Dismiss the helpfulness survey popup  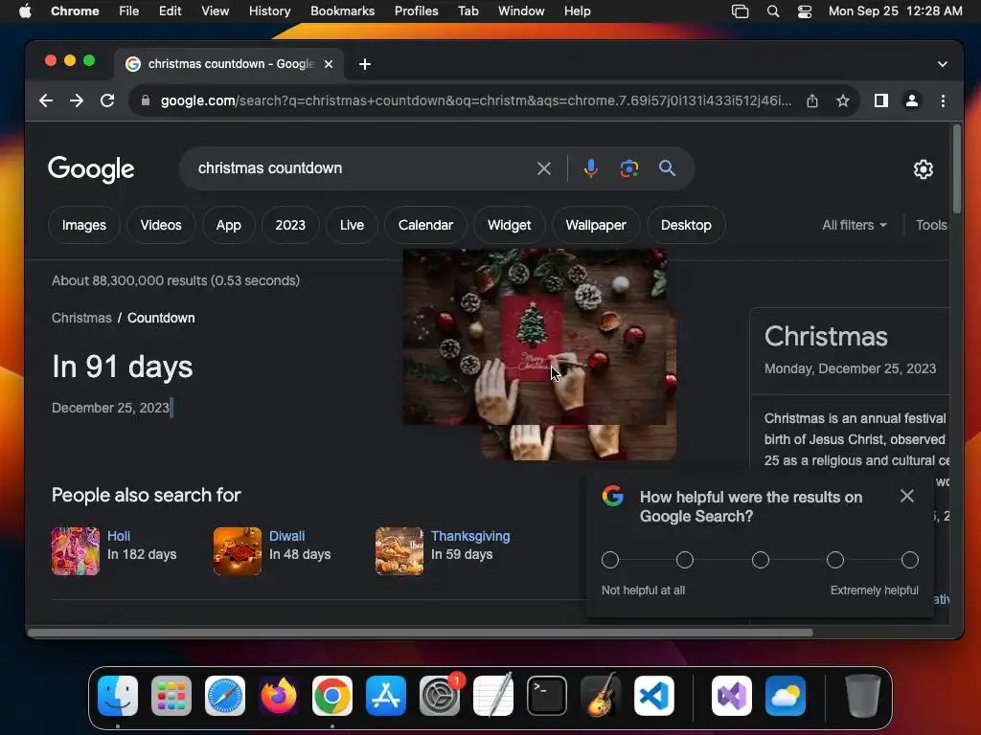pyautogui.click(x=906, y=497)
